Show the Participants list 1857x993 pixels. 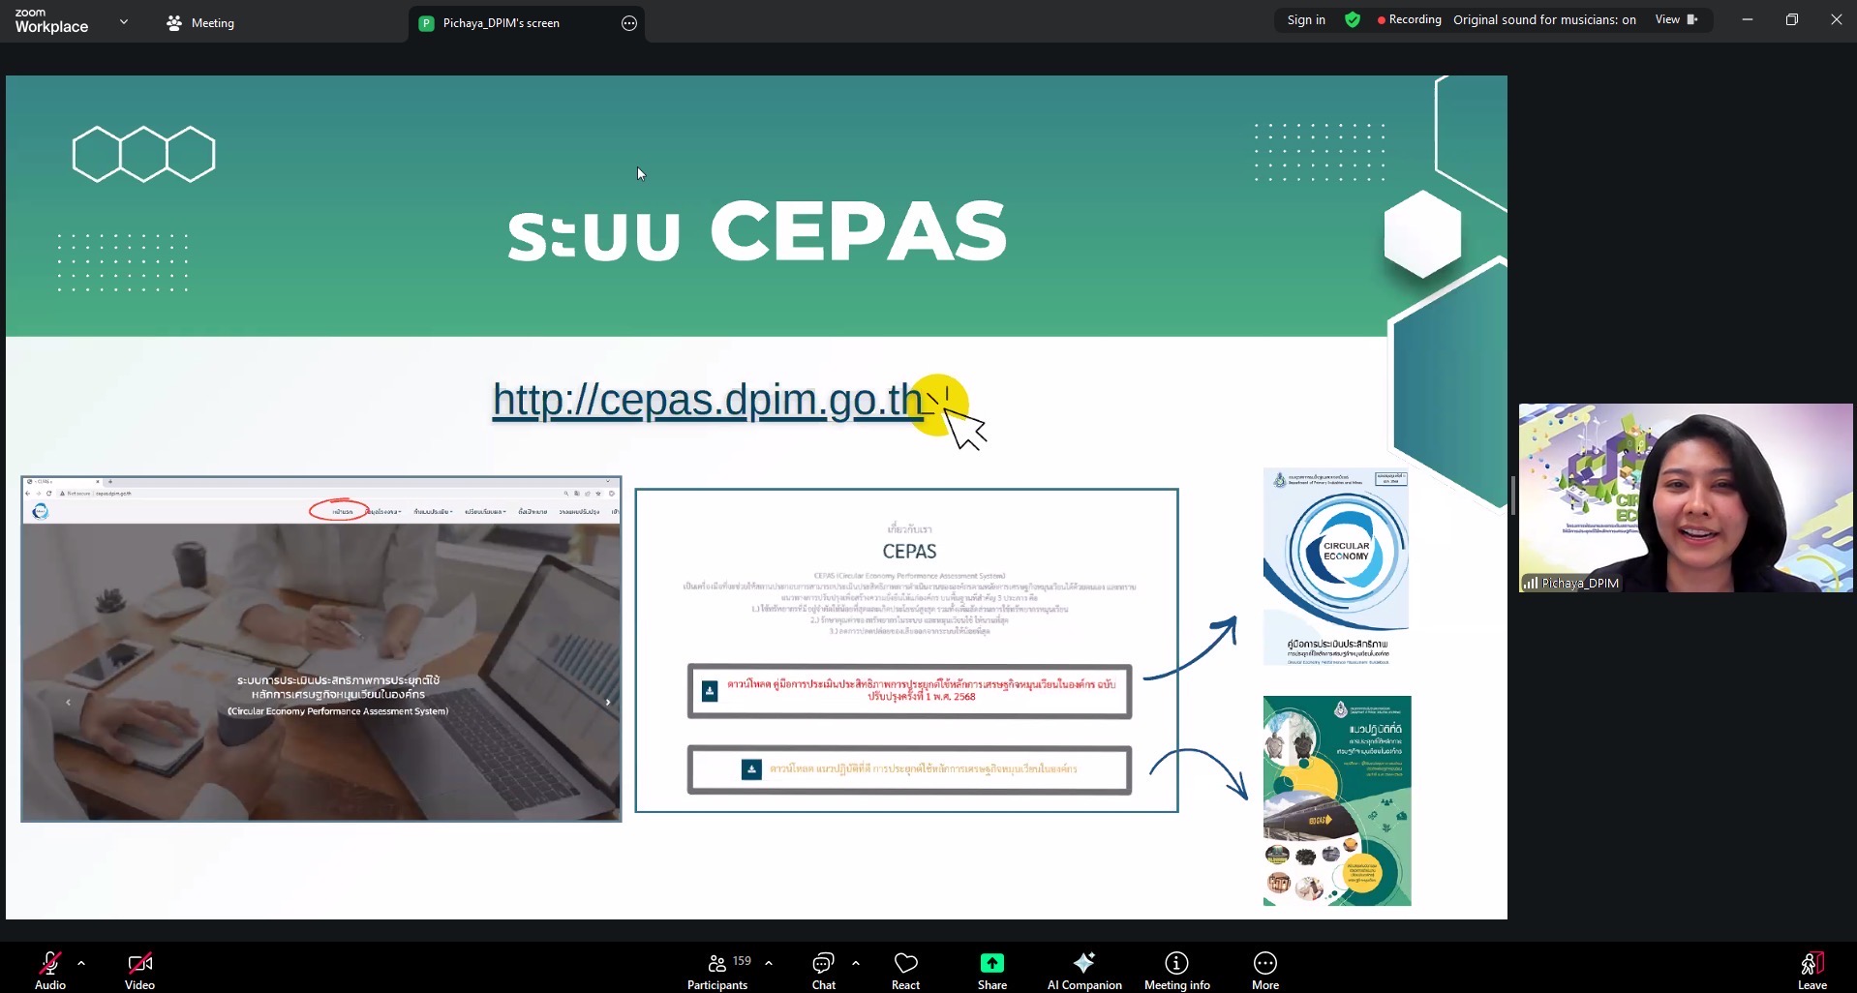point(717,971)
